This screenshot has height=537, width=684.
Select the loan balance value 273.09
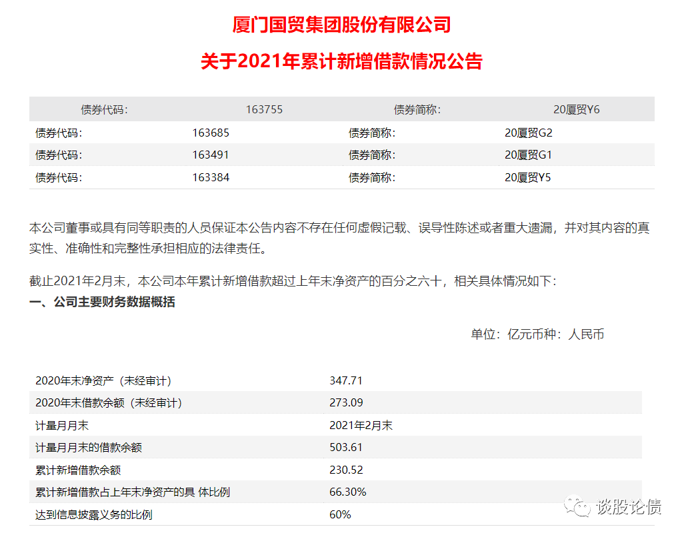346,402
